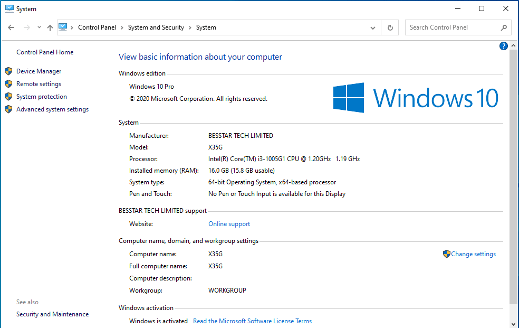The height and width of the screenshot is (328, 519).
Task: Click the 16.0 GB installed memory value
Action: 241,171
